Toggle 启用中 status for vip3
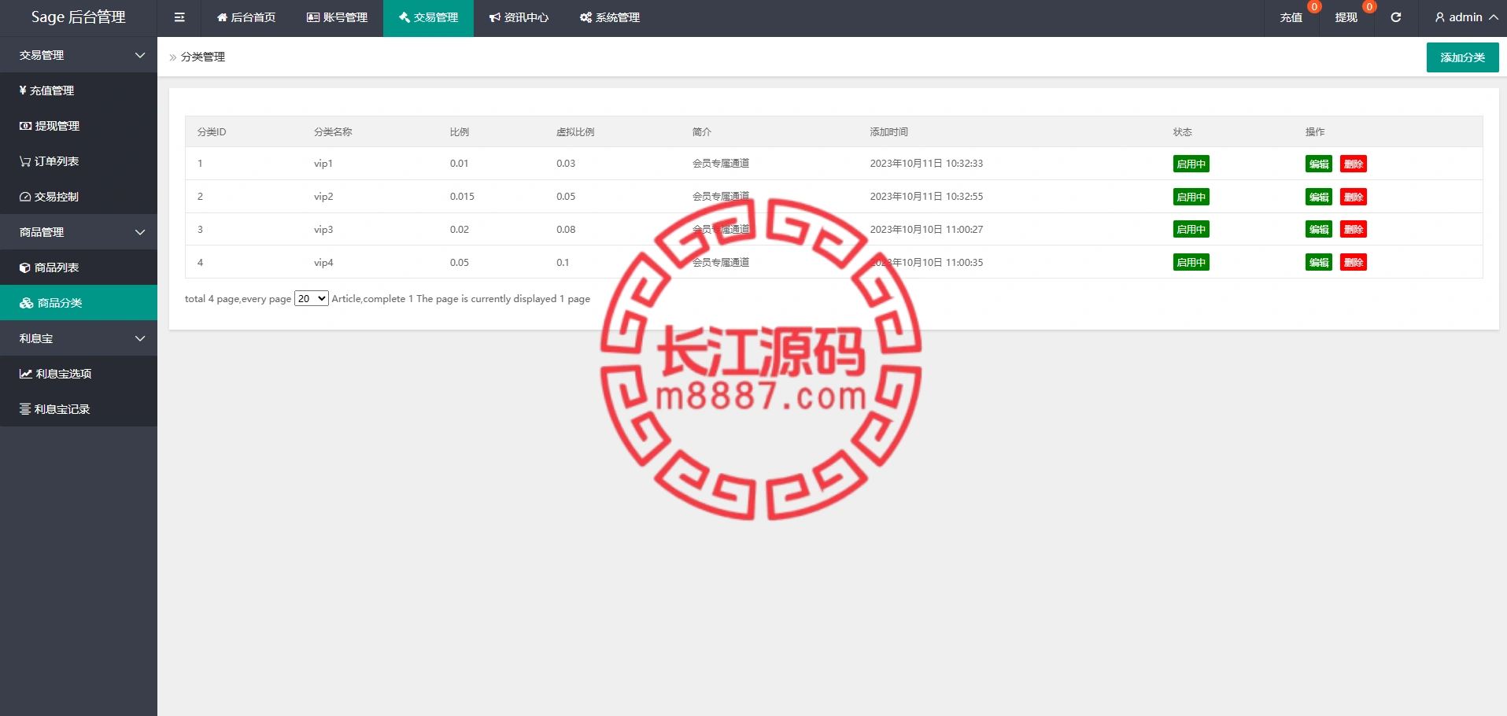This screenshot has width=1507, height=716. pyautogui.click(x=1191, y=230)
